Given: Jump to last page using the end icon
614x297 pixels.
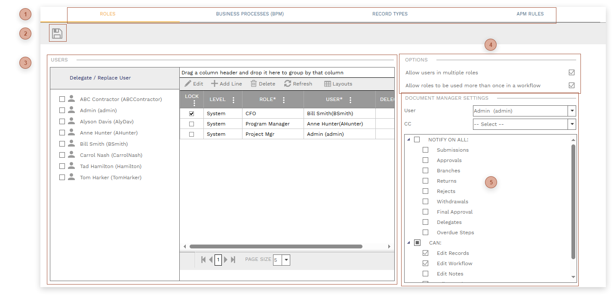Looking at the screenshot, I should [x=232, y=260].
